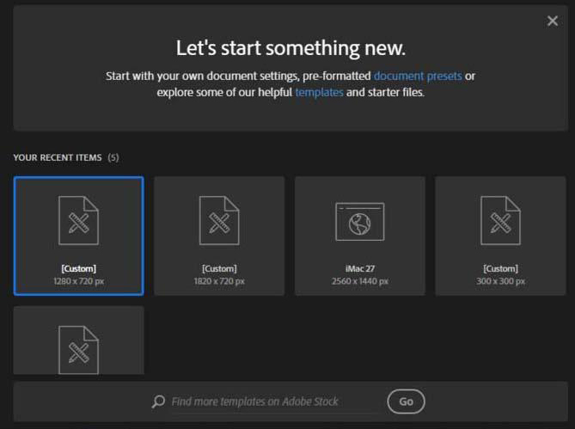Image resolution: width=575 pixels, height=429 pixels.
Task: Click the ruler-pencil icon of the 1280 x 720 preset
Action: click(79, 224)
